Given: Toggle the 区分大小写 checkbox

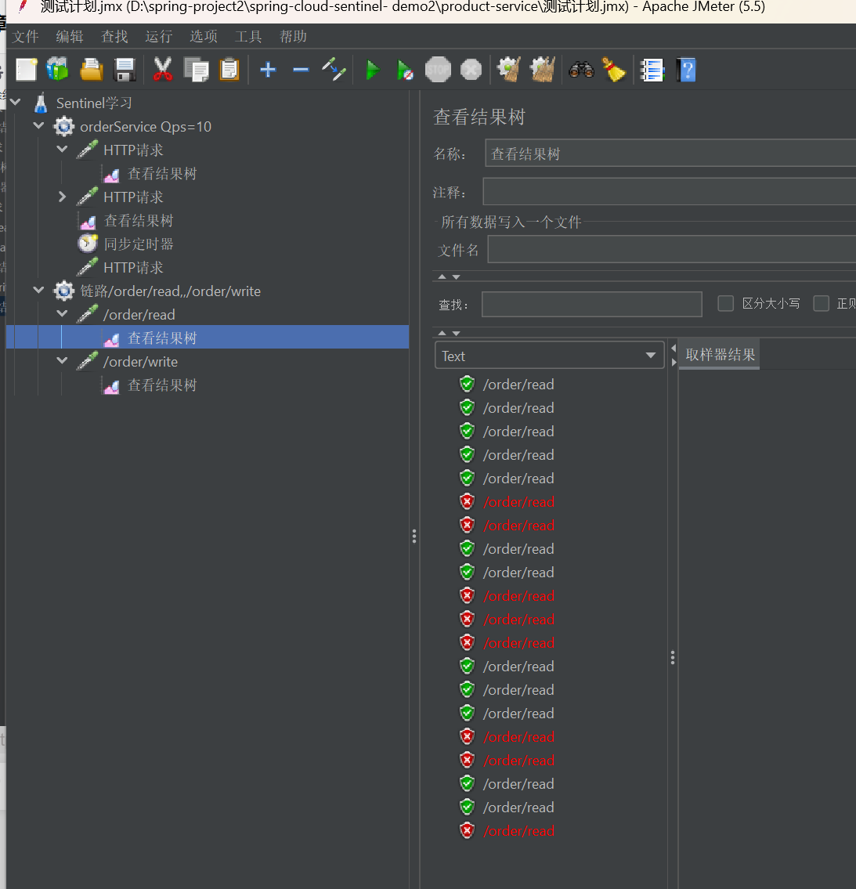Looking at the screenshot, I should pyautogui.click(x=726, y=303).
